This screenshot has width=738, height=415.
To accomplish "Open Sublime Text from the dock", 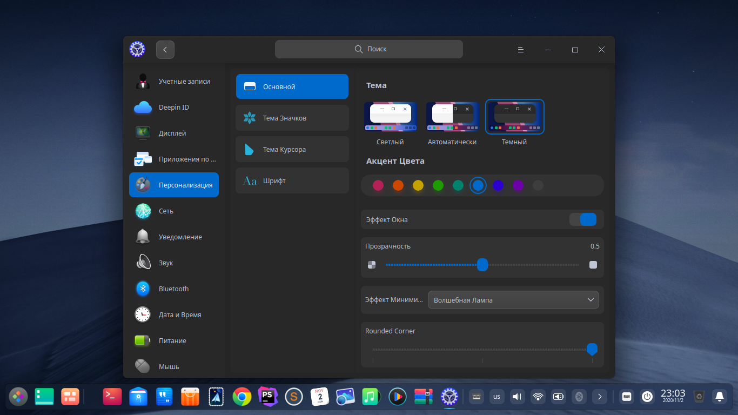I will (x=294, y=397).
